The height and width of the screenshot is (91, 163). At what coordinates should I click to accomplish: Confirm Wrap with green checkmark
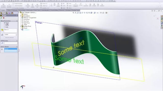click(1, 18)
